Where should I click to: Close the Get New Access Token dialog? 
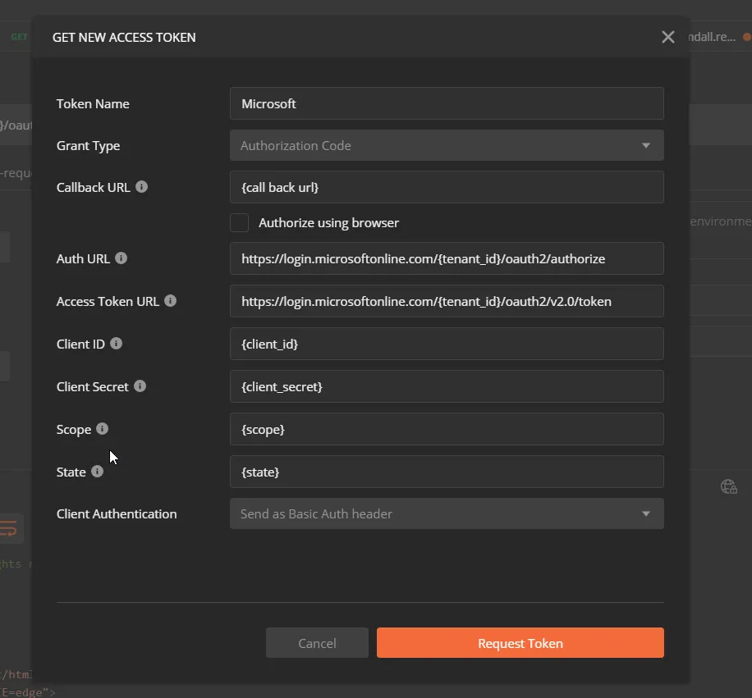(667, 37)
